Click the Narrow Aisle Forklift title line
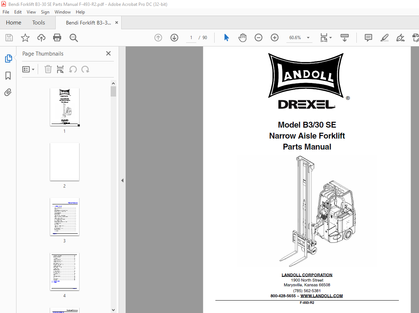The height and width of the screenshot is (313, 419). [x=307, y=136]
